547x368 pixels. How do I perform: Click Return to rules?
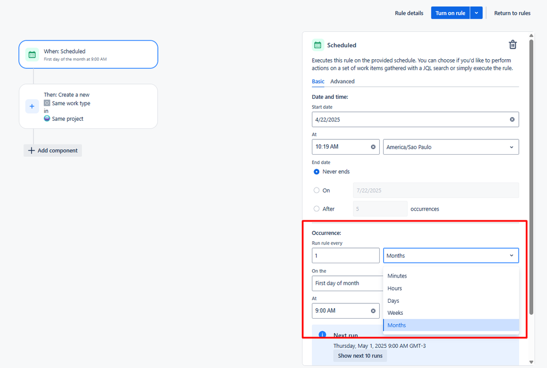point(512,13)
